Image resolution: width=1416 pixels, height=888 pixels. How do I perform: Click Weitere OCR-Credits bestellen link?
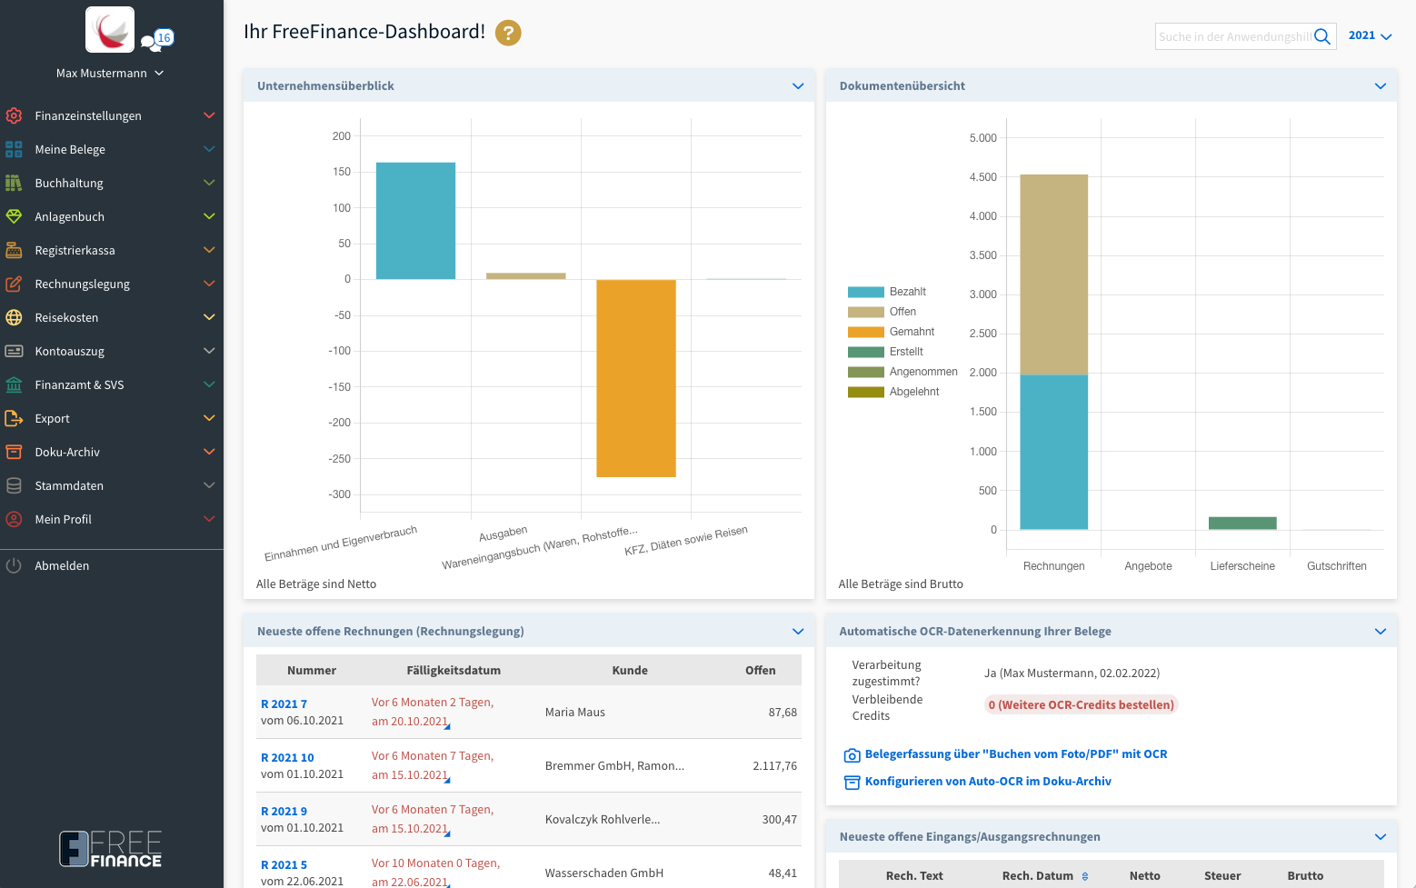pos(1082,705)
